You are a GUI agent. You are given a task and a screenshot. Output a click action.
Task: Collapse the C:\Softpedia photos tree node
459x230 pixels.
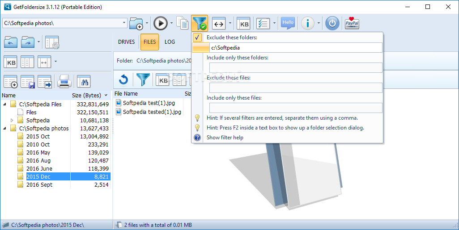coord(4,128)
